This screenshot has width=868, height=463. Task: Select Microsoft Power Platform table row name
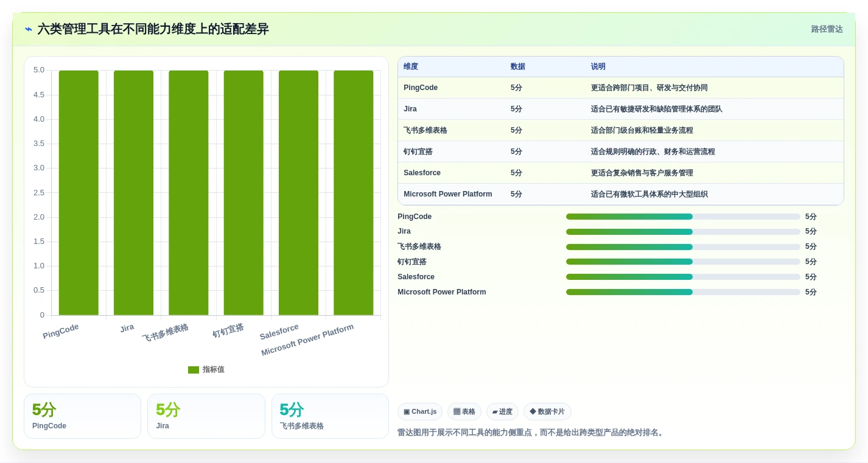[x=448, y=194]
